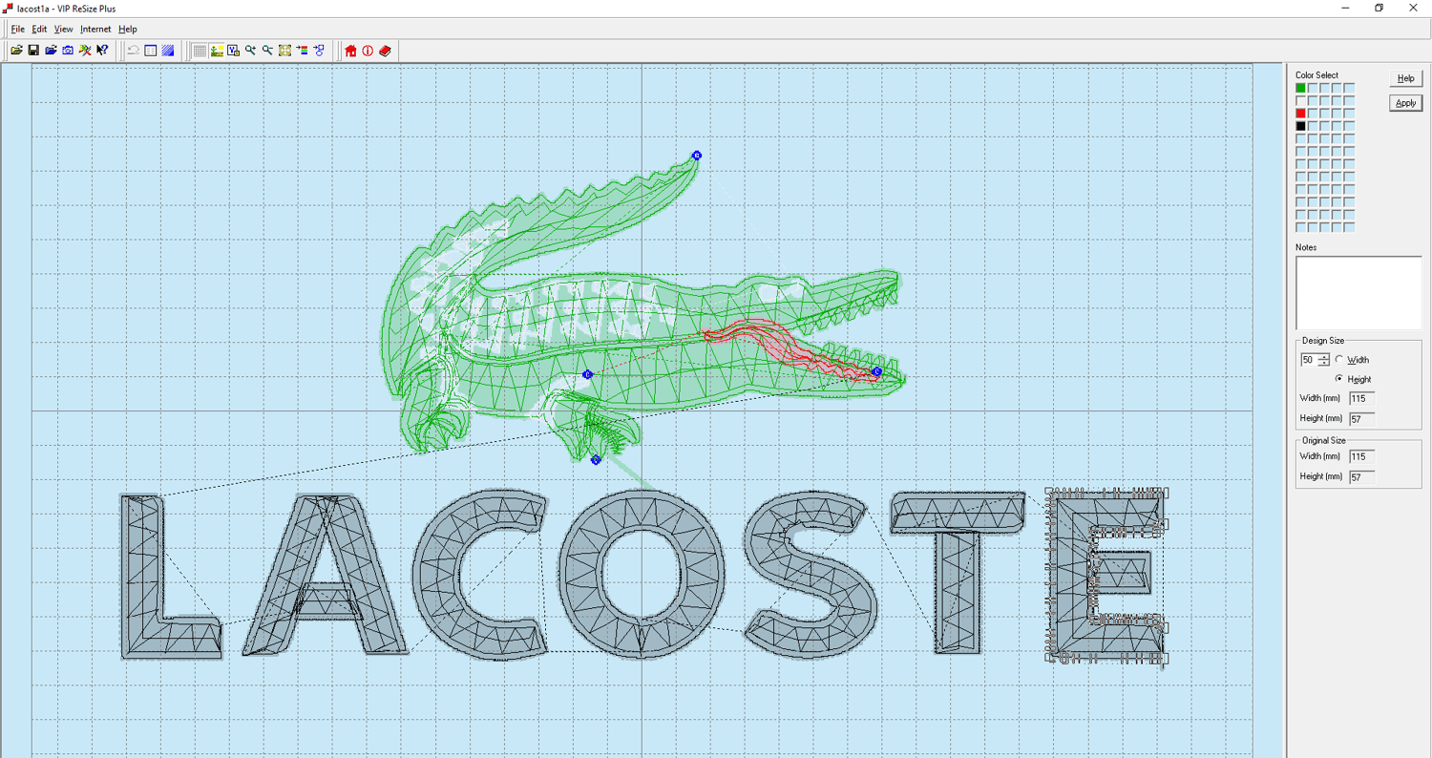Minimize the VIP ReSize Plus window
The width and height of the screenshot is (1432, 758).
pos(1344,9)
